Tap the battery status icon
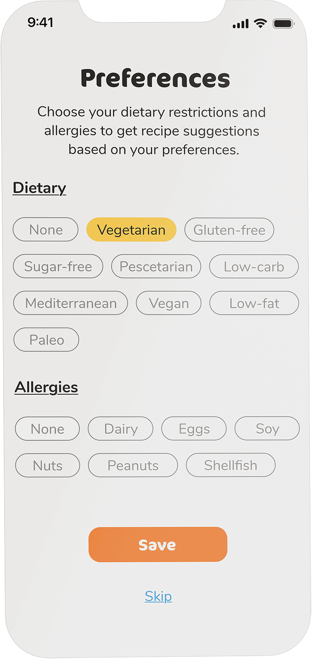Screen dimensions: 312x660 click(283, 24)
